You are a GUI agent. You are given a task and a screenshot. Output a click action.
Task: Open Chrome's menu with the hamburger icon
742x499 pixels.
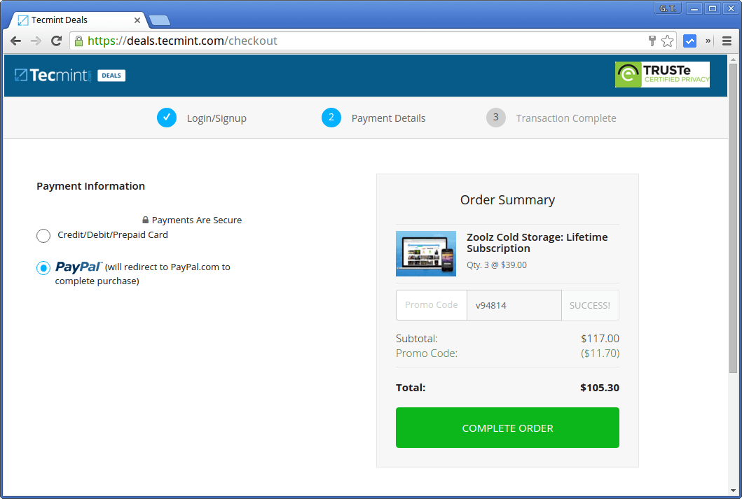[727, 41]
